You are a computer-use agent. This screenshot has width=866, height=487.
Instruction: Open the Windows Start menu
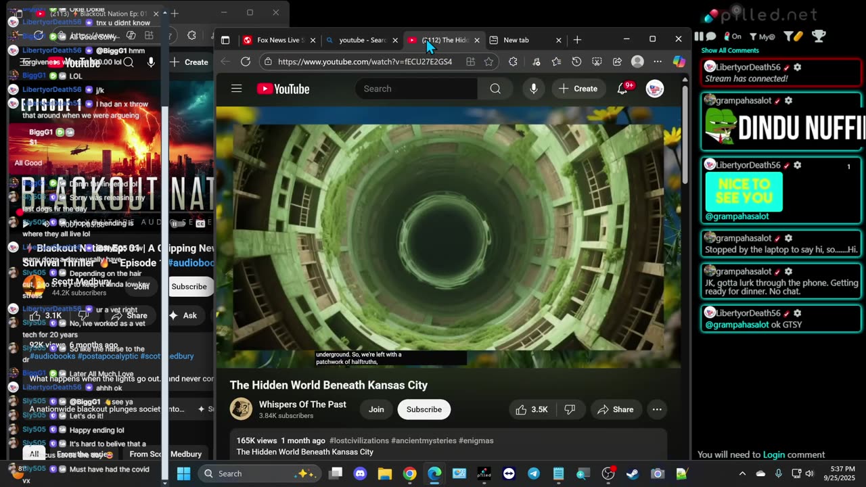pyautogui.click(x=183, y=473)
